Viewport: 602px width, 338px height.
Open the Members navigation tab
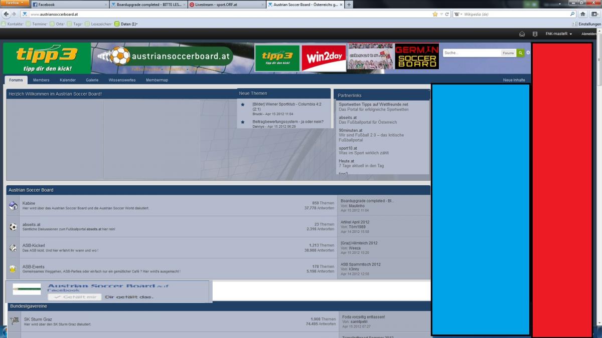tap(41, 80)
